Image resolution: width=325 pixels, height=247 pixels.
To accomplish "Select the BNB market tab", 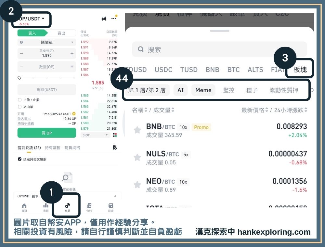I will pos(213,70).
